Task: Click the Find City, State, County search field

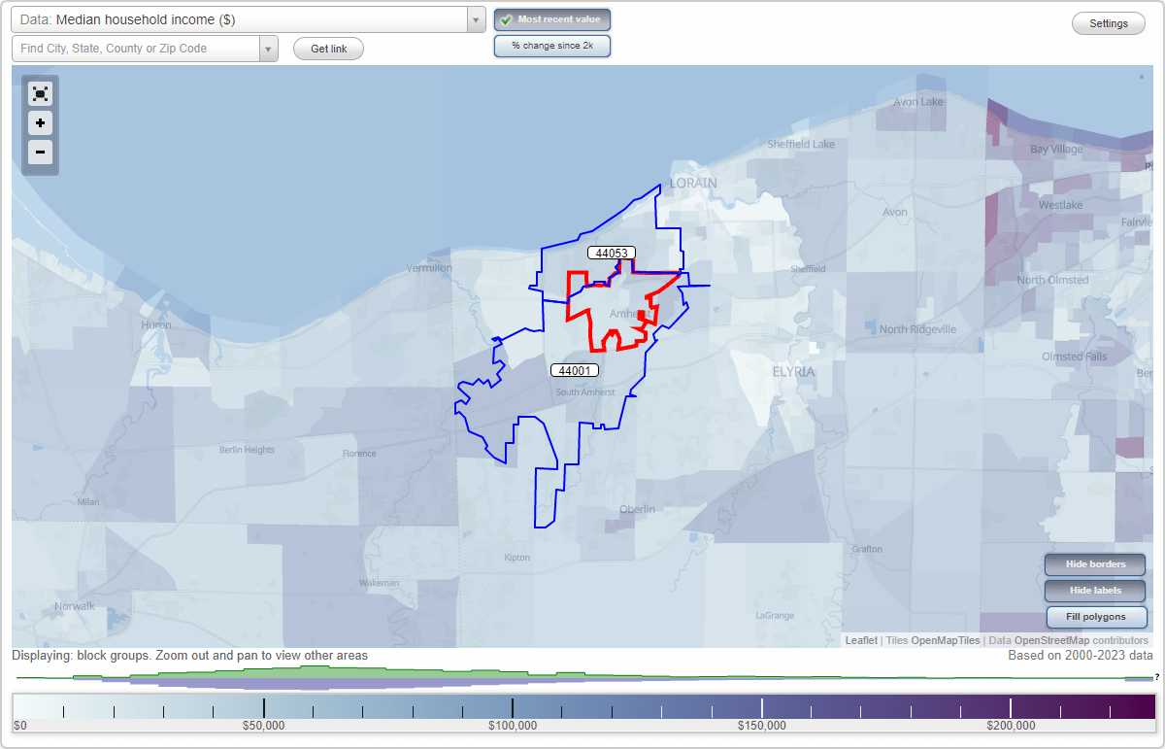Action: [136, 49]
